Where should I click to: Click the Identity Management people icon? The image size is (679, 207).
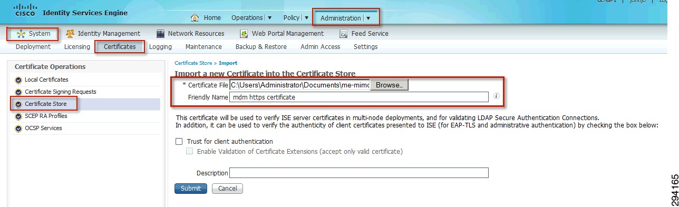pyautogui.click(x=70, y=34)
